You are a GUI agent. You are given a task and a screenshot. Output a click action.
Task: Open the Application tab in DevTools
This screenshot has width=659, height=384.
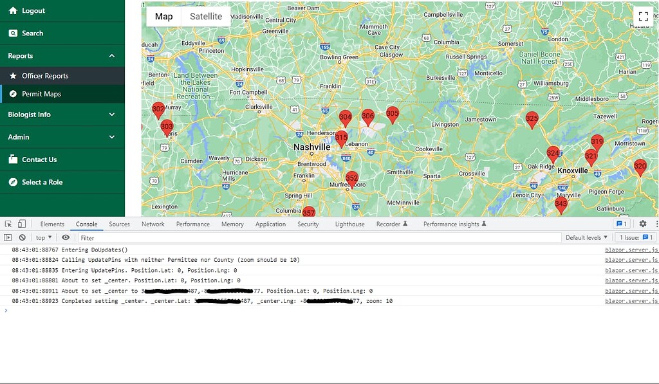(x=270, y=224)
